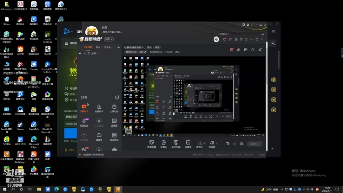This screenshot has height=193, width=343.
Task: Click the first gold W badge in sidebar
Action: (x=274, y=80)
